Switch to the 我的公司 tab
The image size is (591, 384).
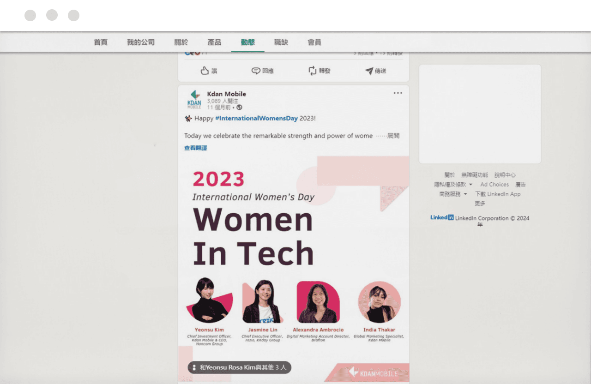click(x=141, y=42)
